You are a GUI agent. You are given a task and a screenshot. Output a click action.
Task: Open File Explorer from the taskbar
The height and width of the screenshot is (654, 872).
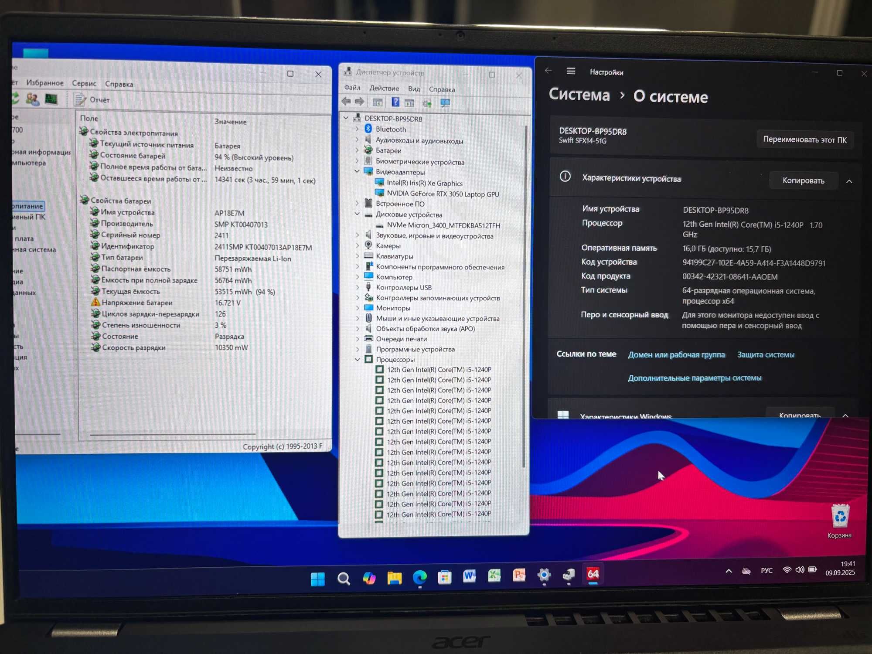(394, 578)
